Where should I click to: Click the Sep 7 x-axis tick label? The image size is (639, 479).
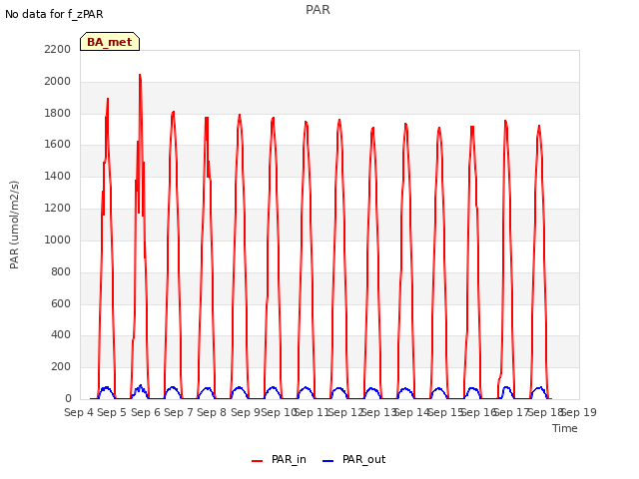179,412
